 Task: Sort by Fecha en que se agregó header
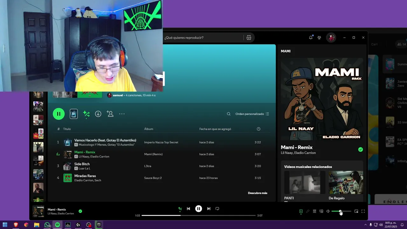click(215, 129)
